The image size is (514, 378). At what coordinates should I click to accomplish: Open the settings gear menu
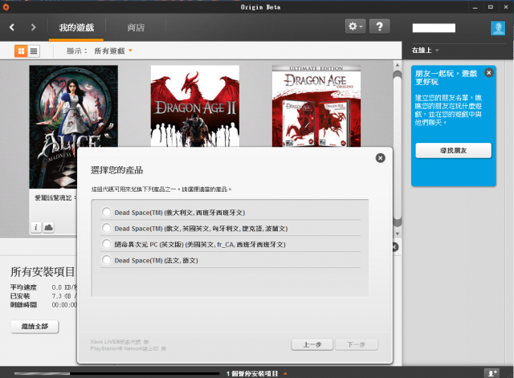355,26
